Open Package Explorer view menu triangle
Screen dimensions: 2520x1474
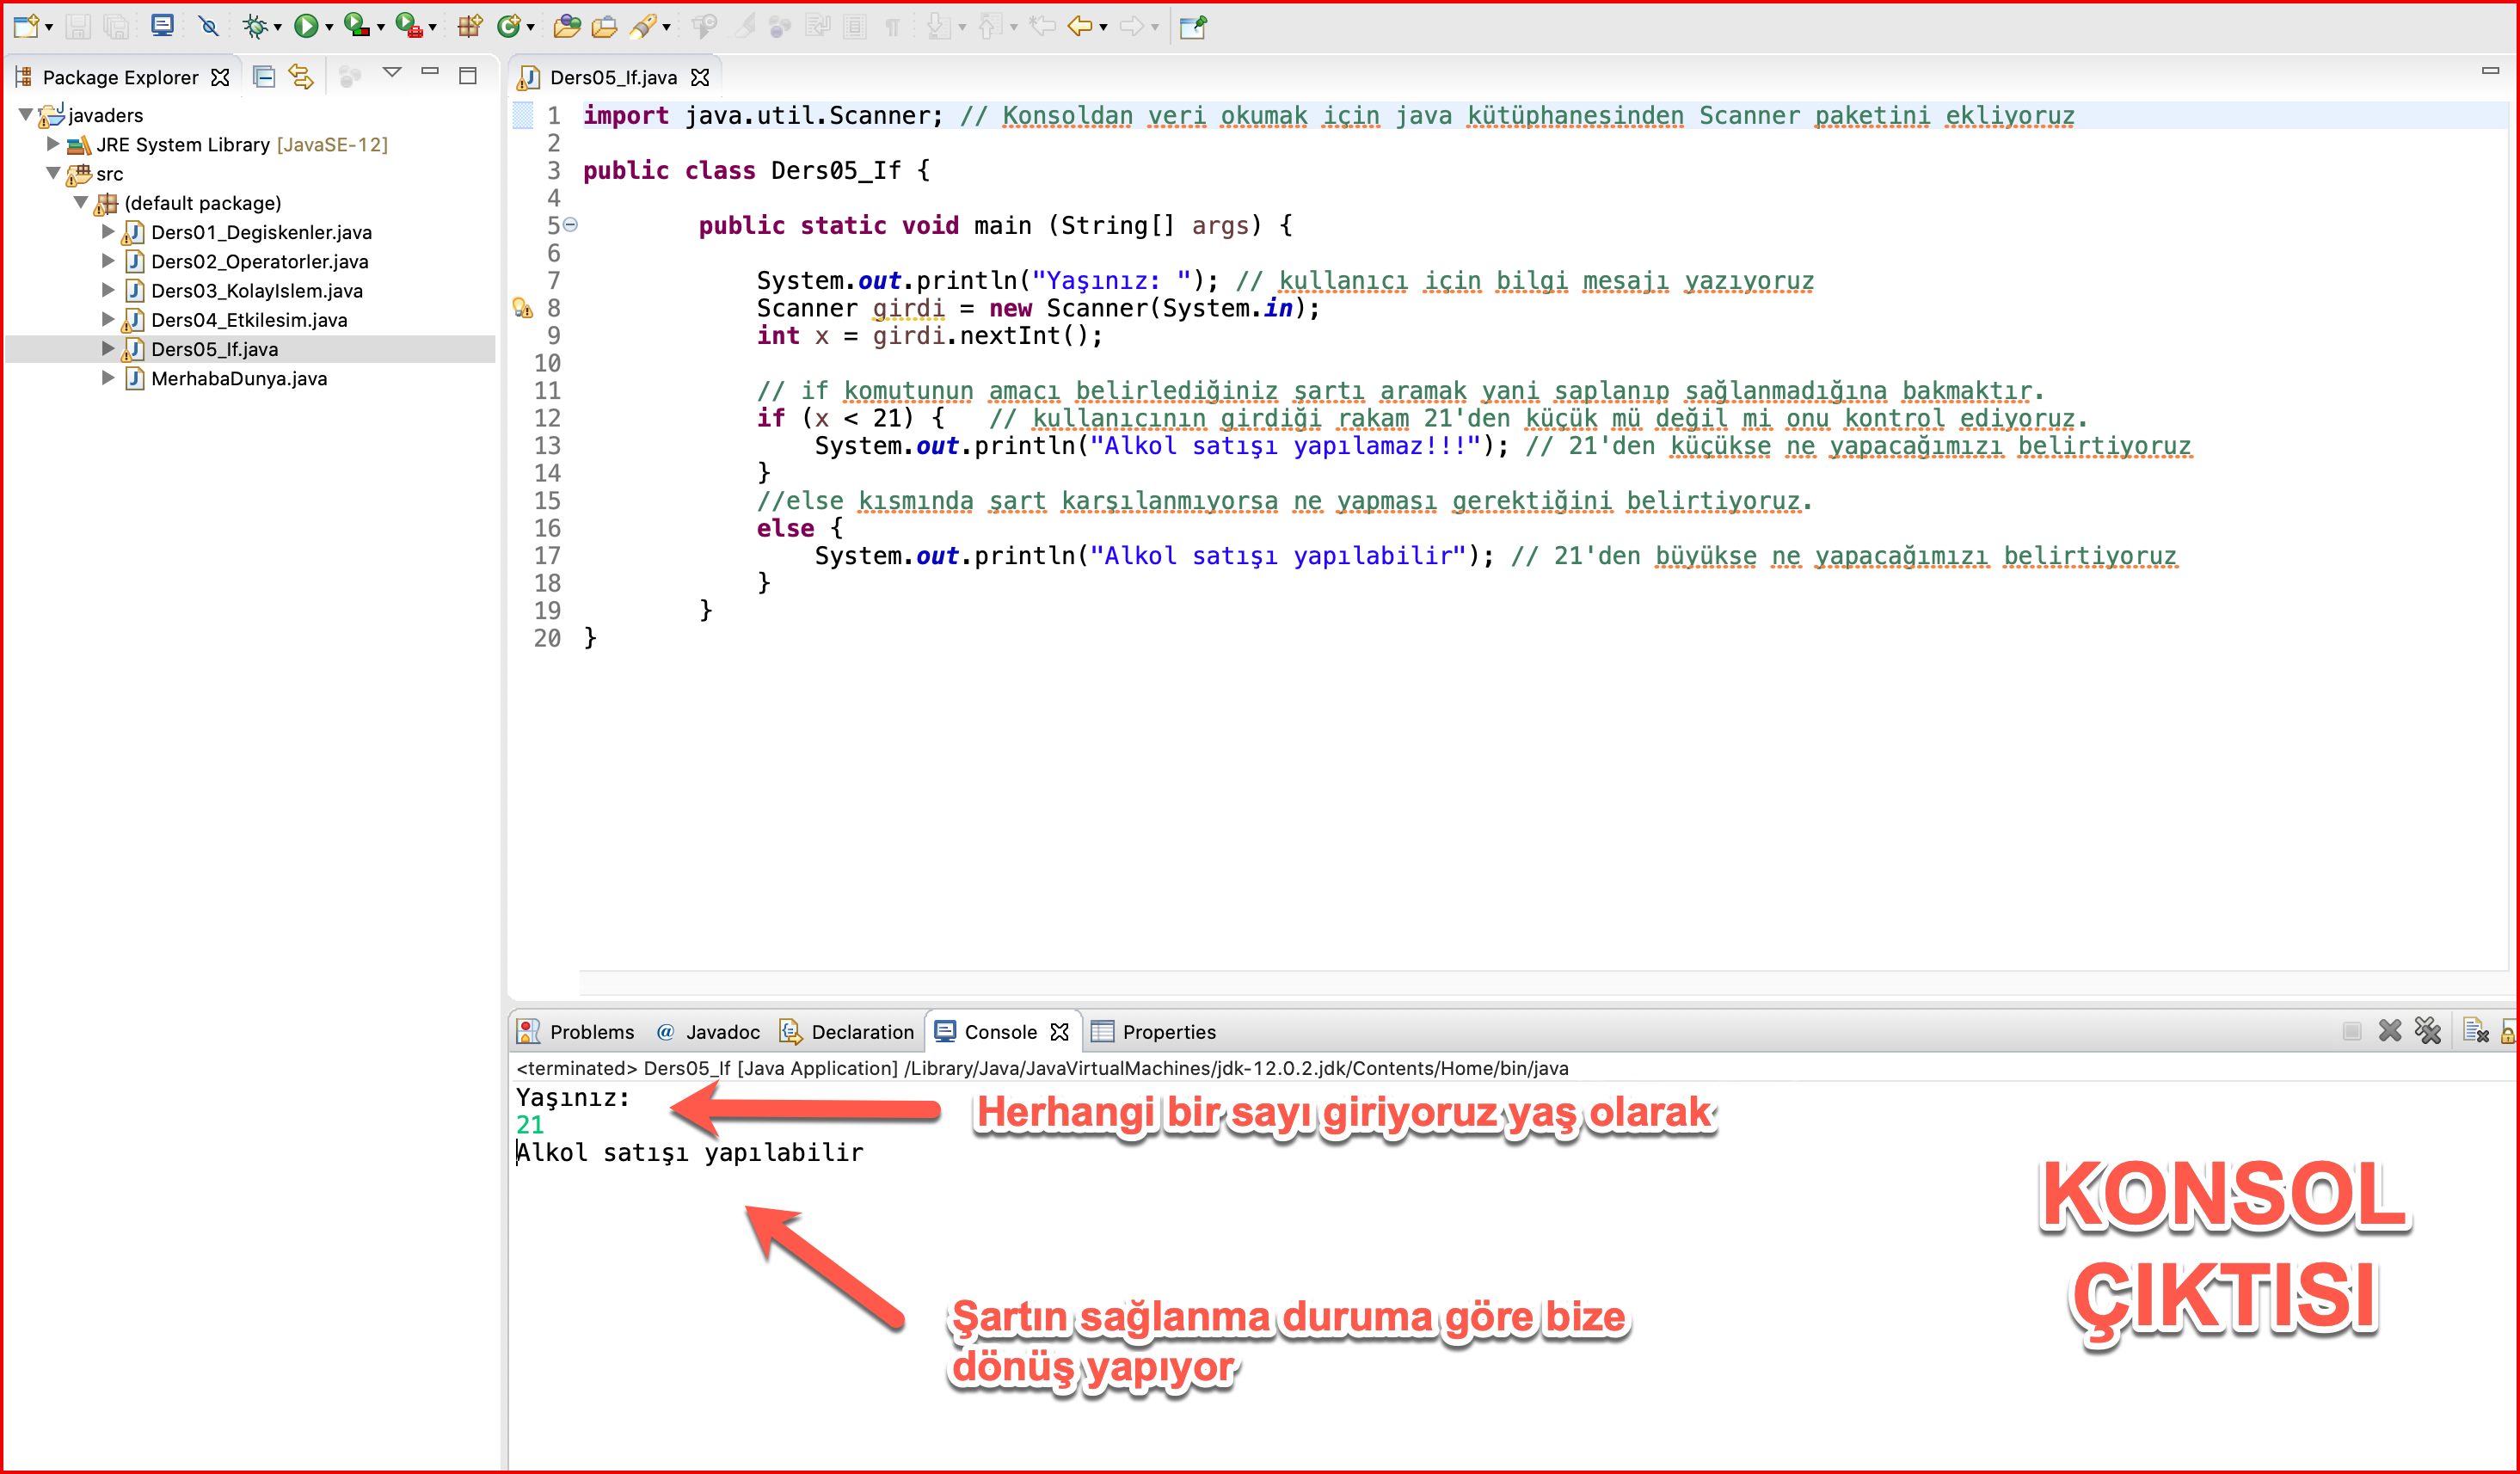pyautogui.click(x=392, y=72)
